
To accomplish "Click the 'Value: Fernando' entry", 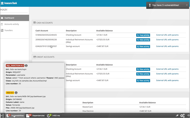I will click(x=13, y=105).
